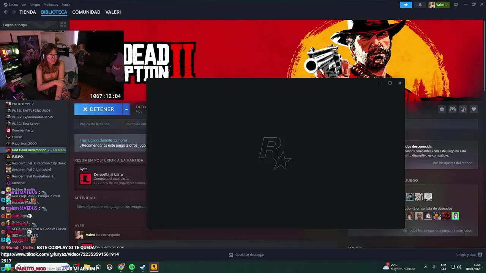This screenshot has width=486, height=273.
Task: Open the notifications bell
Action: [420, 5]
